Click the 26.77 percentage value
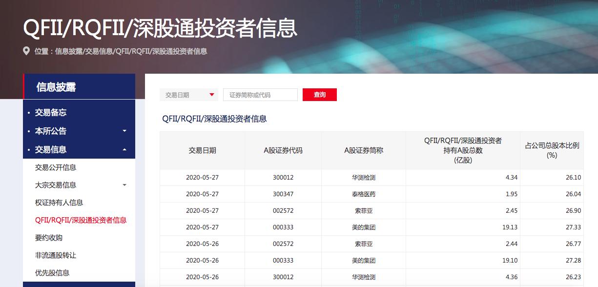 click(x=574, y=244)
